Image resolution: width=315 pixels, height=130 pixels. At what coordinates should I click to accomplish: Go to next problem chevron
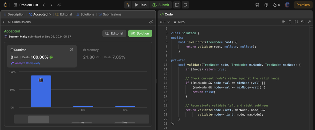coord(51,5)
